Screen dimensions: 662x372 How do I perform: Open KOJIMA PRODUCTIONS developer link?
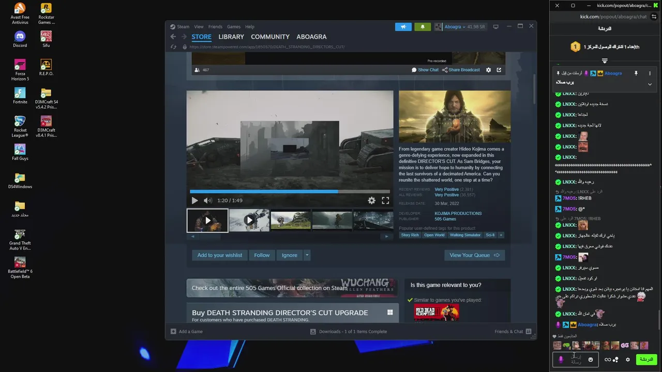(458, 213)
